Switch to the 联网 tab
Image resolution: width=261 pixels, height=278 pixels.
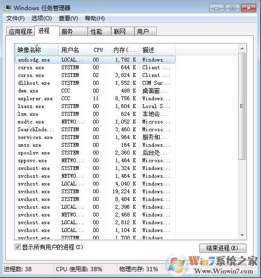pyautogui.click(x=123, y=31)
